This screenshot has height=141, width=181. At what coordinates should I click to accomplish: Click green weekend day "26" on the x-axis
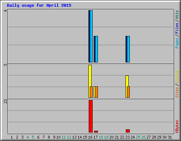click(x=143, y=137)
